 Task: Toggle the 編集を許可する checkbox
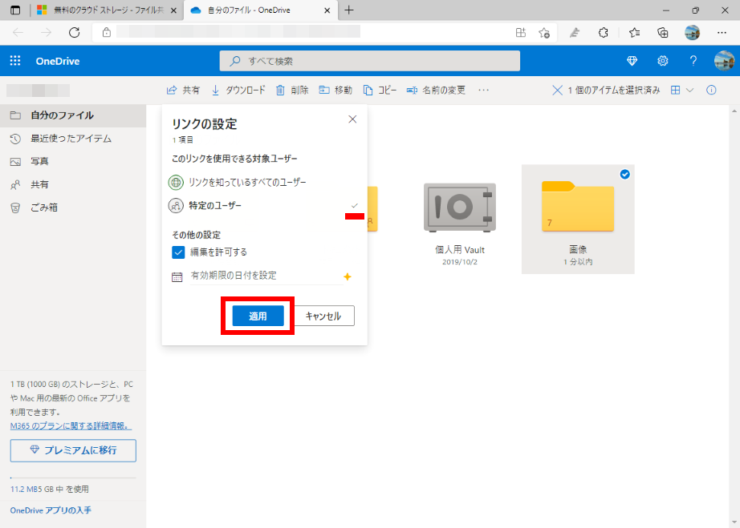pyautogui.click(x=178, y=252)
